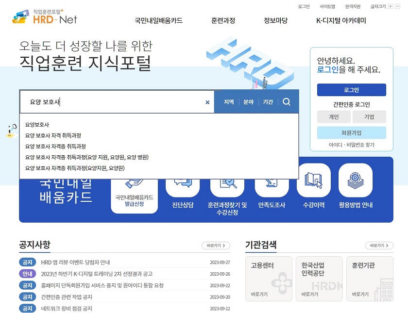The width and height of the screenshot is (408, 313).
Task: Click in the search input field
Action: pyautogui.click(x=117, y=102)
